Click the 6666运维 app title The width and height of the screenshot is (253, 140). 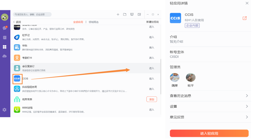click(x=27, y=108)
